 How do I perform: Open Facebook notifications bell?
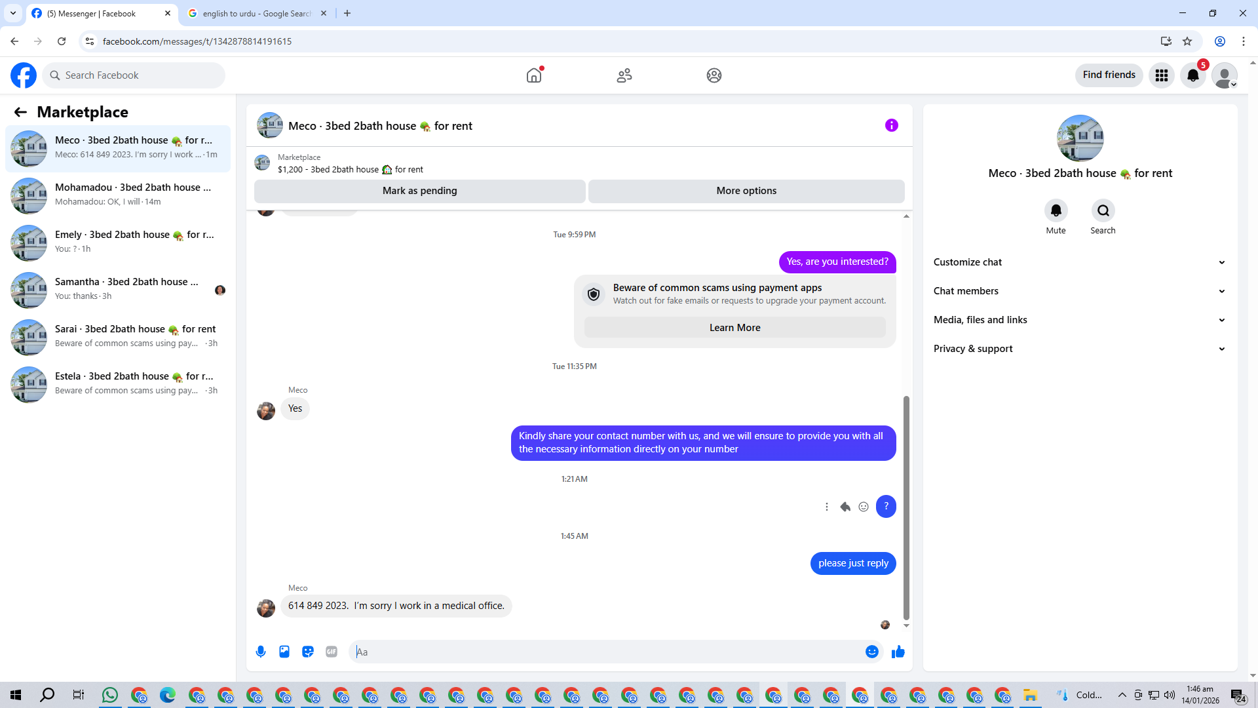coord(1192,75)
